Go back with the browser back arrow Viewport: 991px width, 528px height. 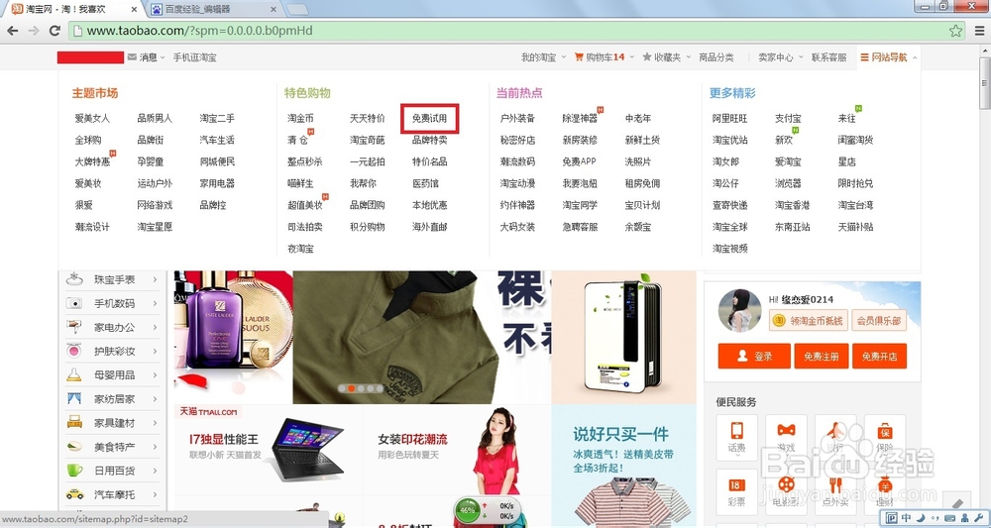12,31
